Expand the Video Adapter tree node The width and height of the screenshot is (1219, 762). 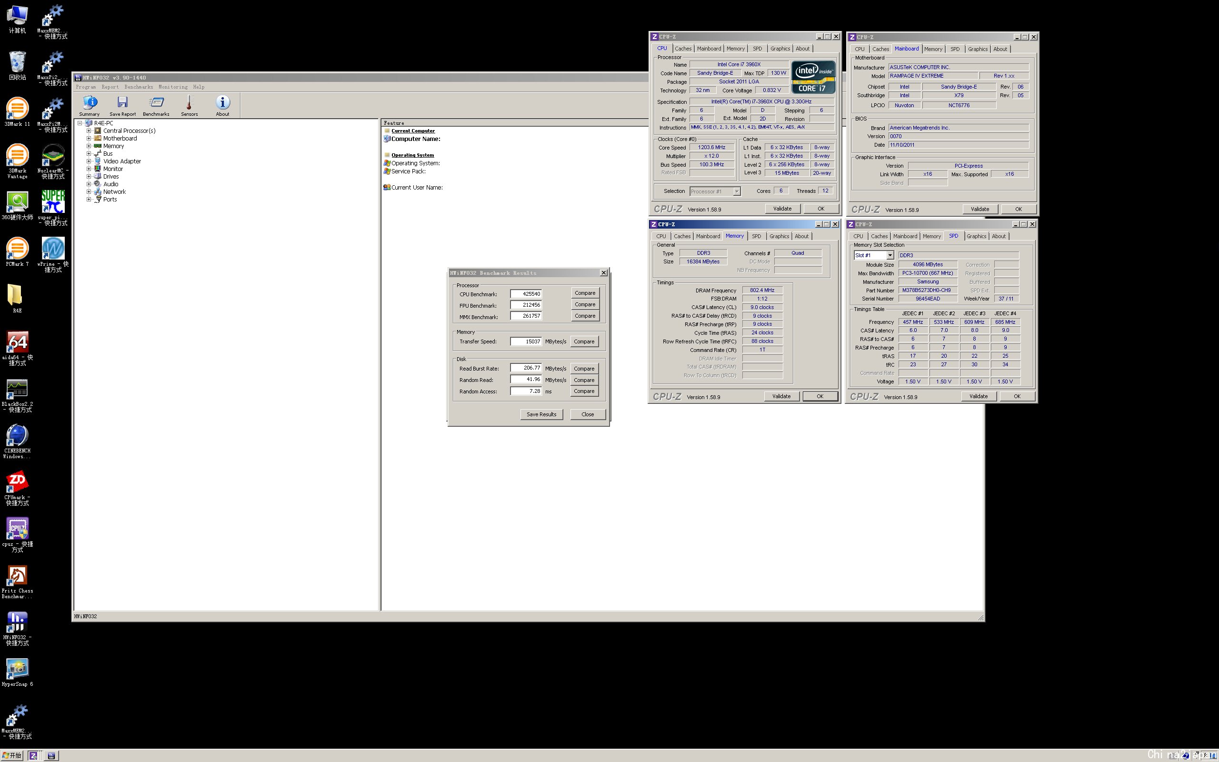89,161
